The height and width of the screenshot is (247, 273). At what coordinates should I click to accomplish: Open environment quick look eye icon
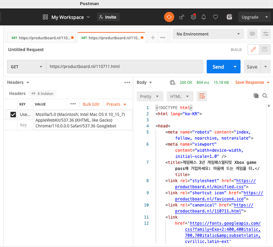pos(252,34)
